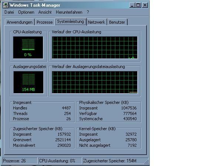Click the Grenzwert value 2521144
Screen dimensions: 213x166
63,140
